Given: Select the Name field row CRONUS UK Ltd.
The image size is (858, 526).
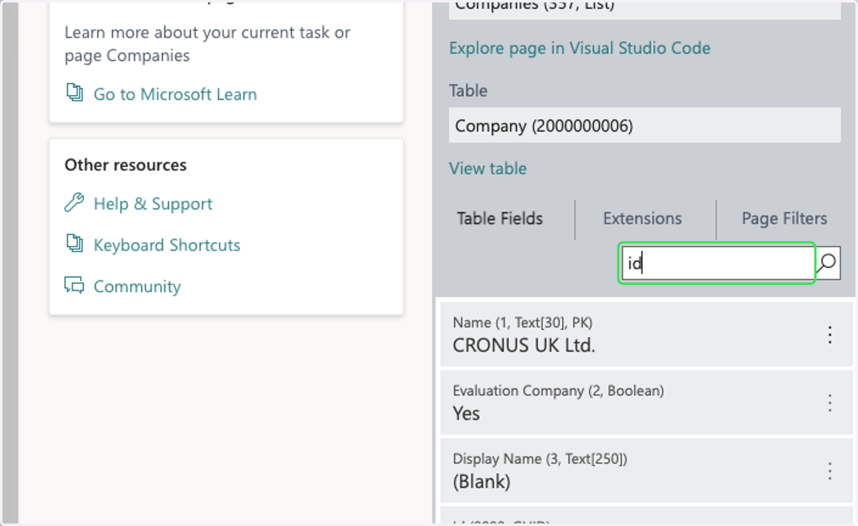Looking at the screenshot, I should (x=646, y=334).
